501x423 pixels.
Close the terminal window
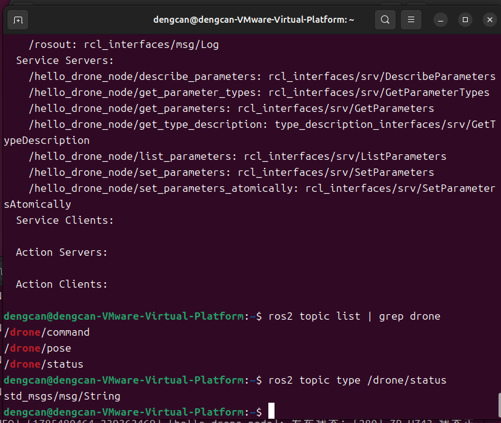pos(490,20)
